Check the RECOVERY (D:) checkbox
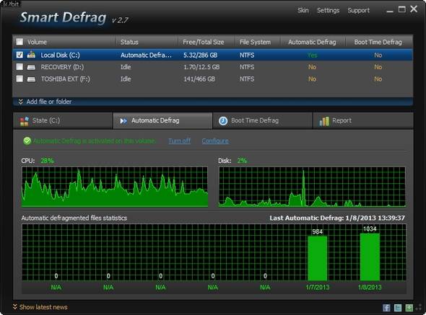Screen dimensions: 426x315 click(x=19, y=67)
